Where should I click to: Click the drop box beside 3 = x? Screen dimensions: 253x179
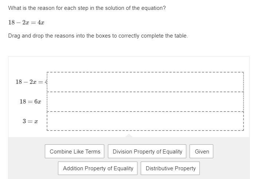pos(145,121)
